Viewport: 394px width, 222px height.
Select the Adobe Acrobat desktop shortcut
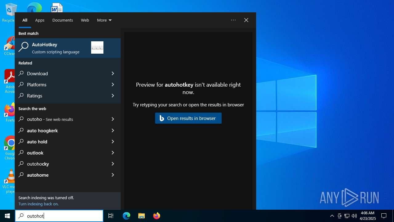pyautogui.click(x=10, y=81)
